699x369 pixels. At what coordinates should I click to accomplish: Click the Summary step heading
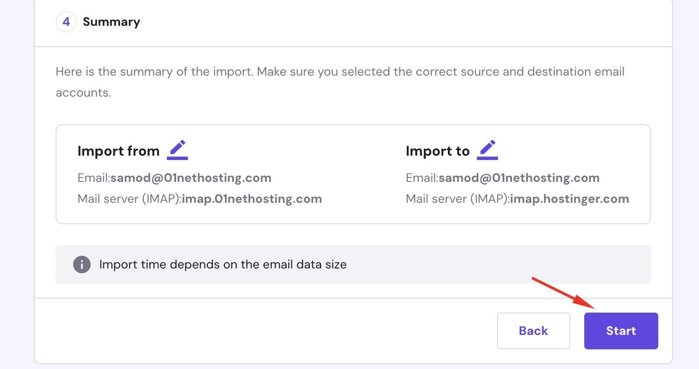111,22
